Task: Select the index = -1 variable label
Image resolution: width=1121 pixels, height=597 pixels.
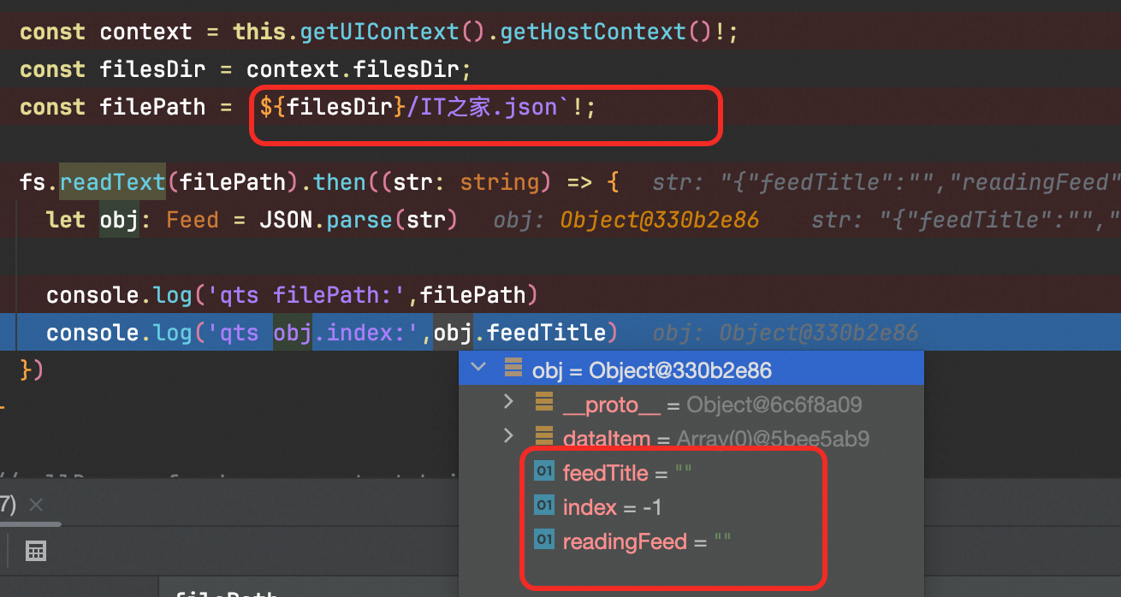Action: coord(612,507)
